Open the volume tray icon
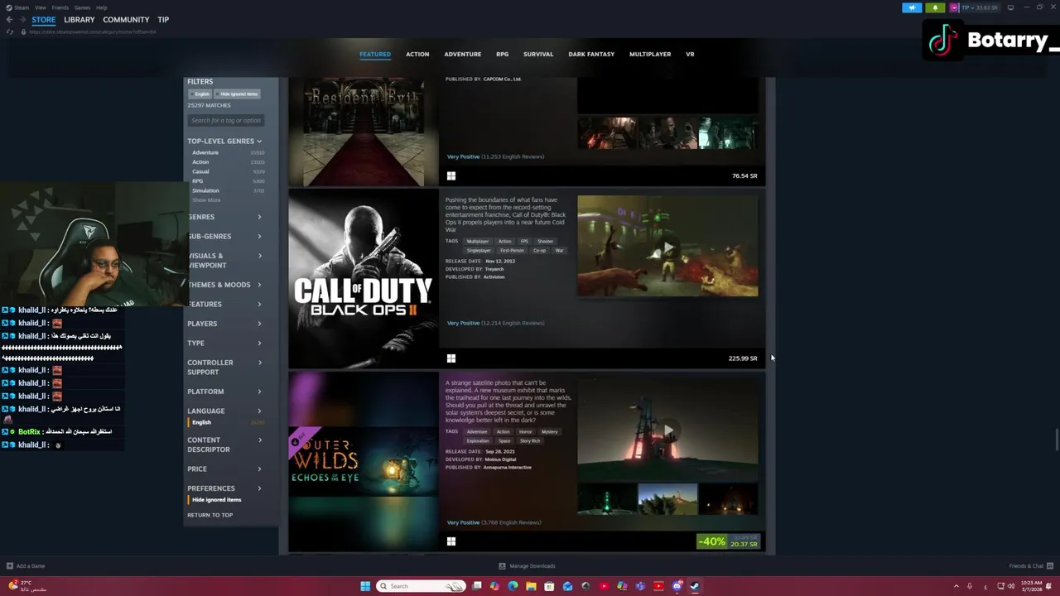 (1011, 586)
